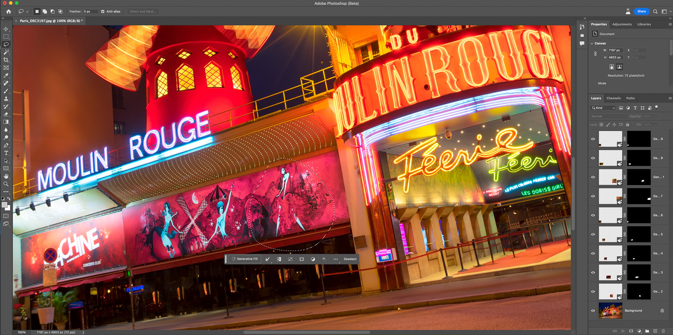Select the Rectangular Marquee tool

tap(6, 37)
